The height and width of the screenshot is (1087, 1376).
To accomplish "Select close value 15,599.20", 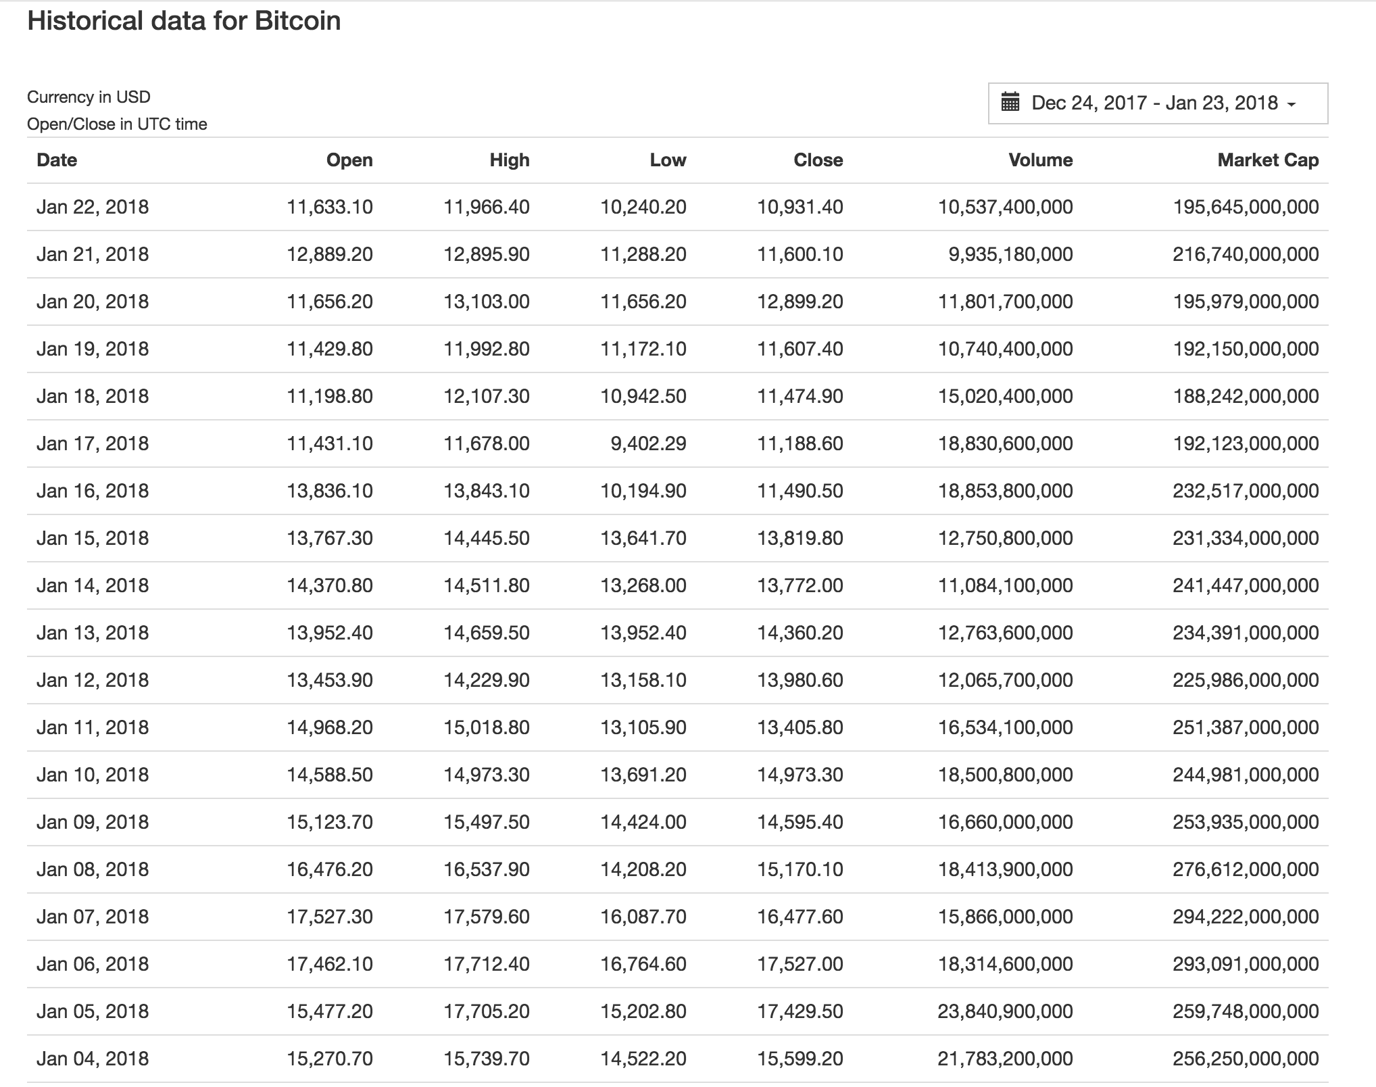I will click(800, 1059).
